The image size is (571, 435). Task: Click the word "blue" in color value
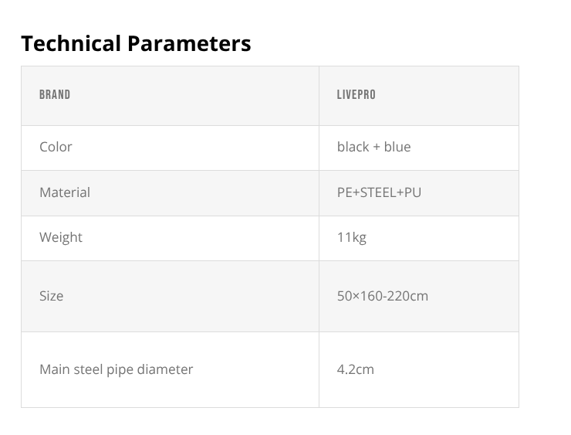pyautogui.click(x=397, y=147)
